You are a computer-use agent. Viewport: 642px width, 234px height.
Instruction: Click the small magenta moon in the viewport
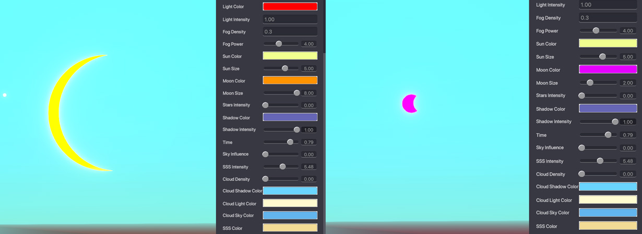408,103
